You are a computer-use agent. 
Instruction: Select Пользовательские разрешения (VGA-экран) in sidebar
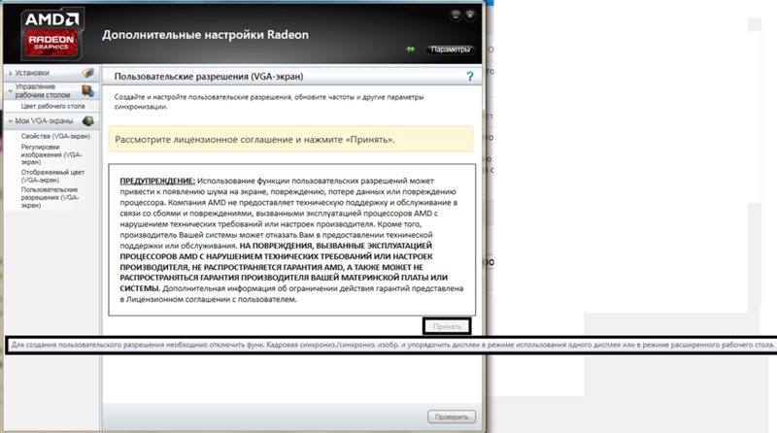point(50,197)
